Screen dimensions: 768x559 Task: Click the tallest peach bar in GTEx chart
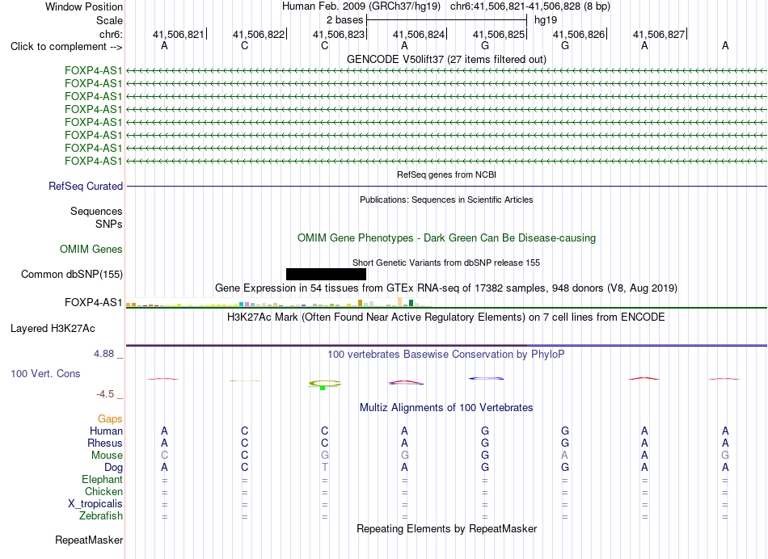(399, 302)
